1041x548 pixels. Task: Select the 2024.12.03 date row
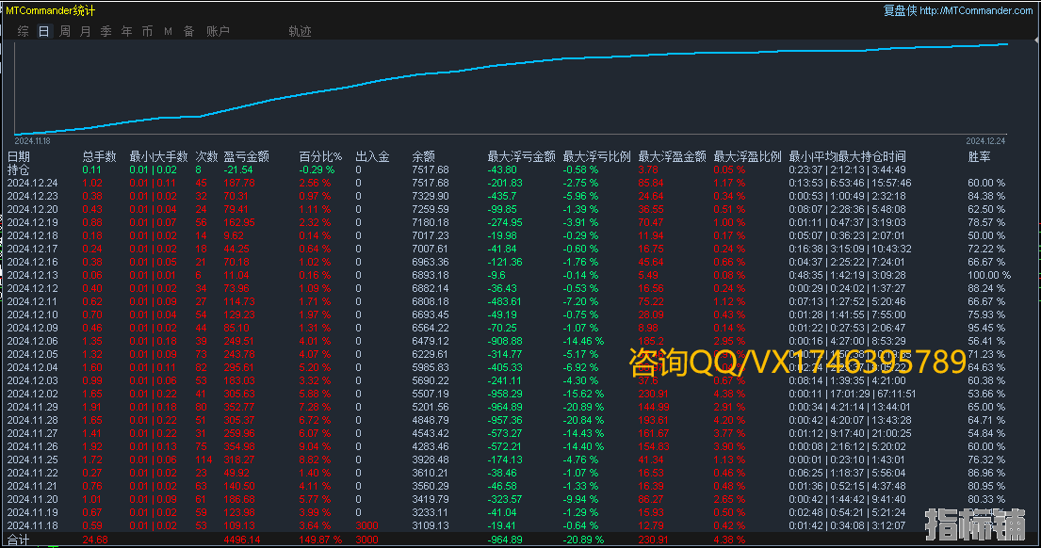pos(33,380)
